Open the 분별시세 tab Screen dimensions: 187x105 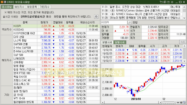pos(107,42)
